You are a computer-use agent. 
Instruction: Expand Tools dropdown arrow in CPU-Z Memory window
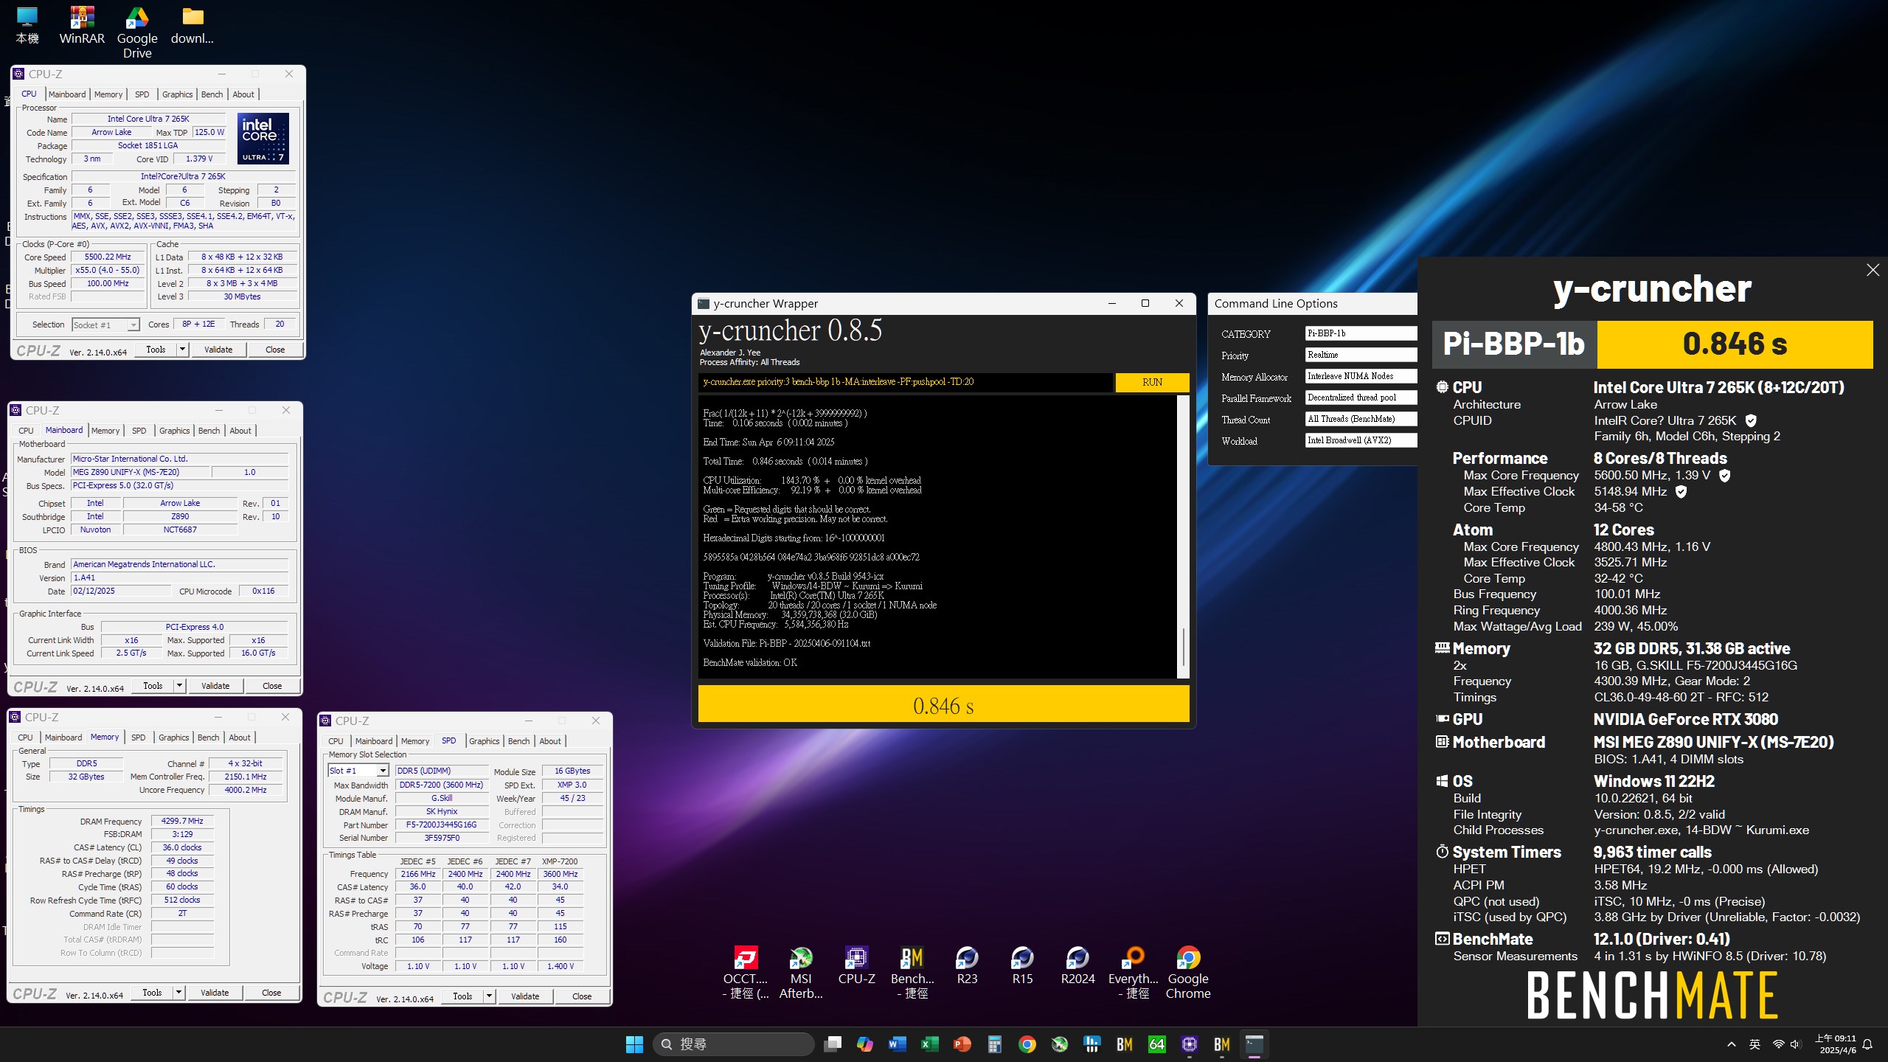tap(178, 993)
